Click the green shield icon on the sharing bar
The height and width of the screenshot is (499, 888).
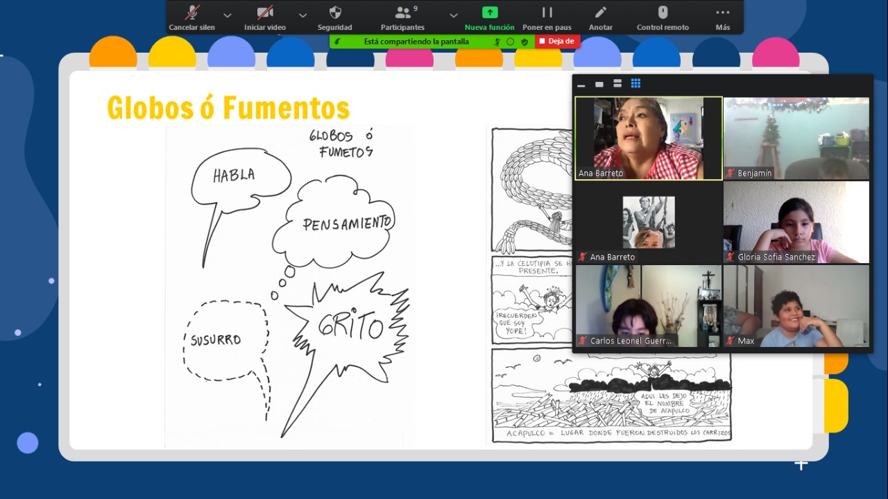(x=524, y=42)
